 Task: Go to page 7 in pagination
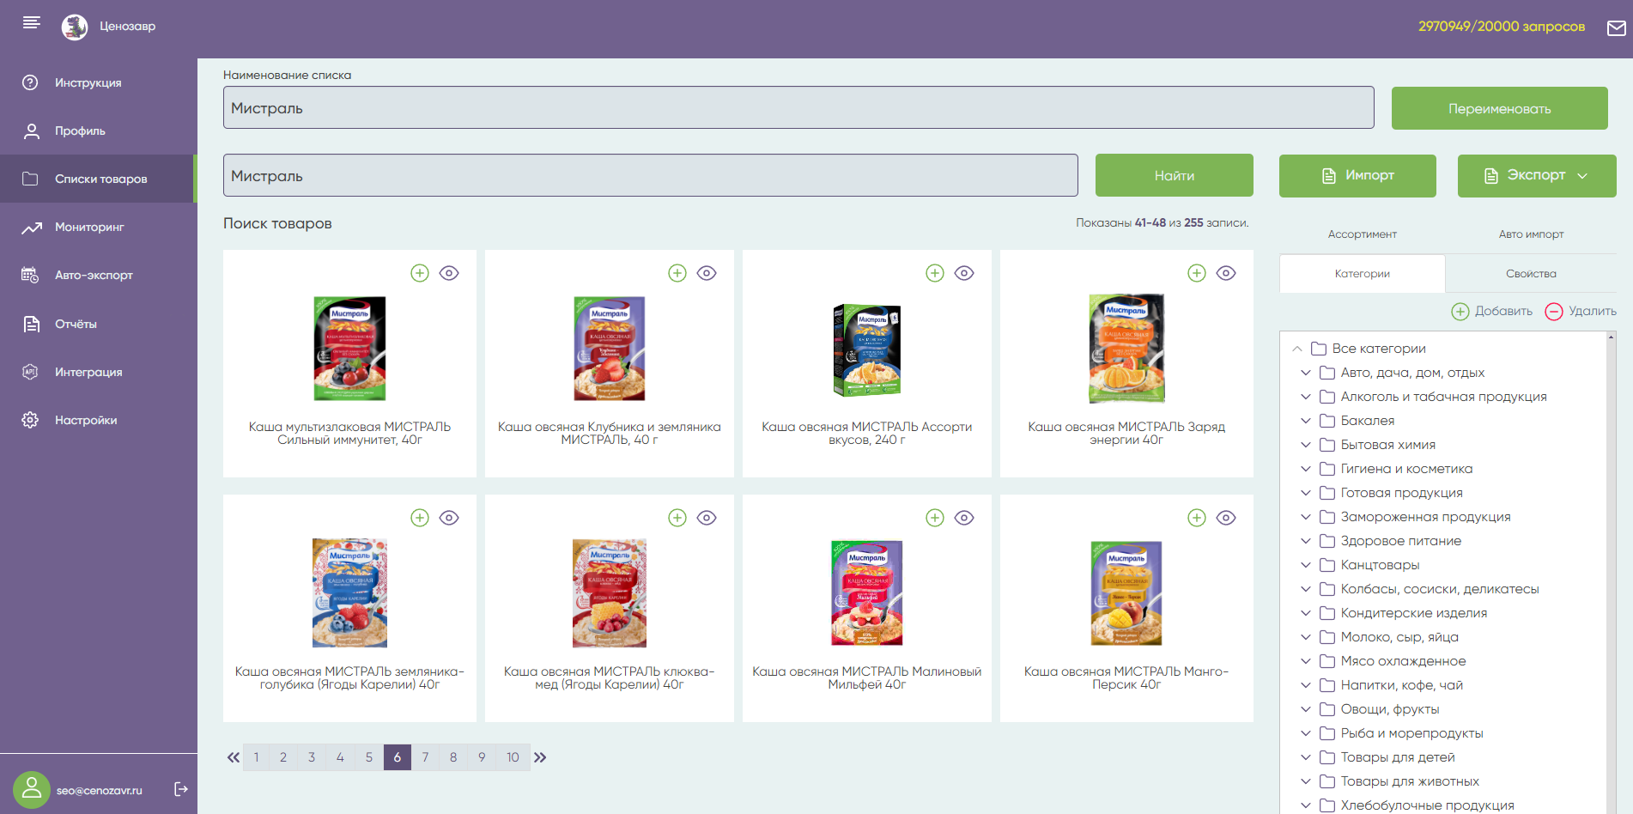(x=425, y=757)
